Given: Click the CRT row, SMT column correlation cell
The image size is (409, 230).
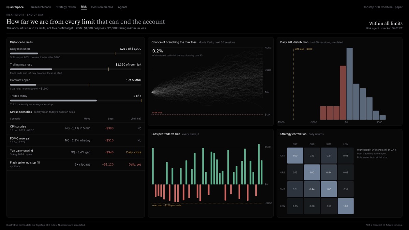Looking at the screenshot, I should pyautogui.click(x=329, y=156).
